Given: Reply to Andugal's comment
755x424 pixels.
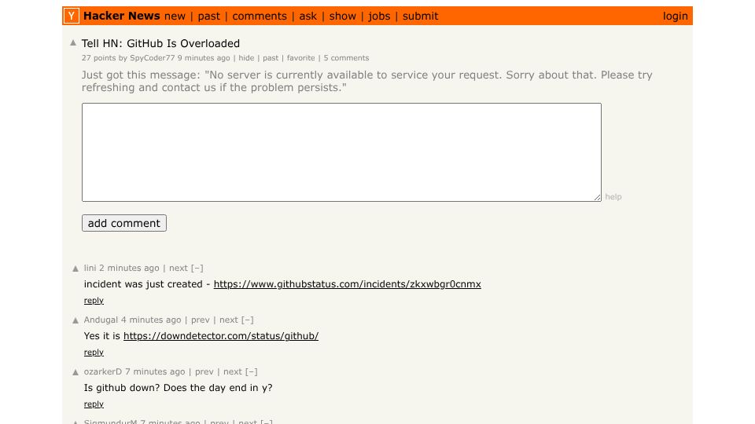Looking at the screenshot, I should point(94,353).
